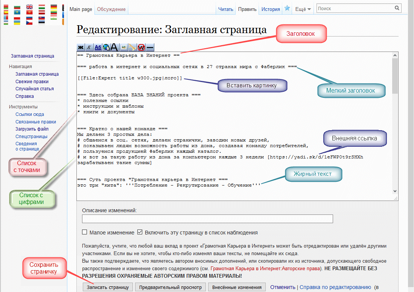Click the editor scrollbar thumb

coord(395,76)
